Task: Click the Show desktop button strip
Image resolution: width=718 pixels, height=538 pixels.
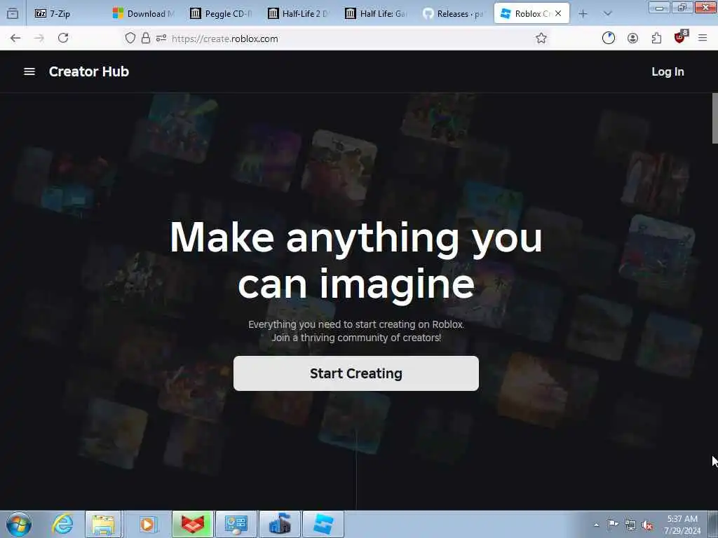Action: point(713,524)
